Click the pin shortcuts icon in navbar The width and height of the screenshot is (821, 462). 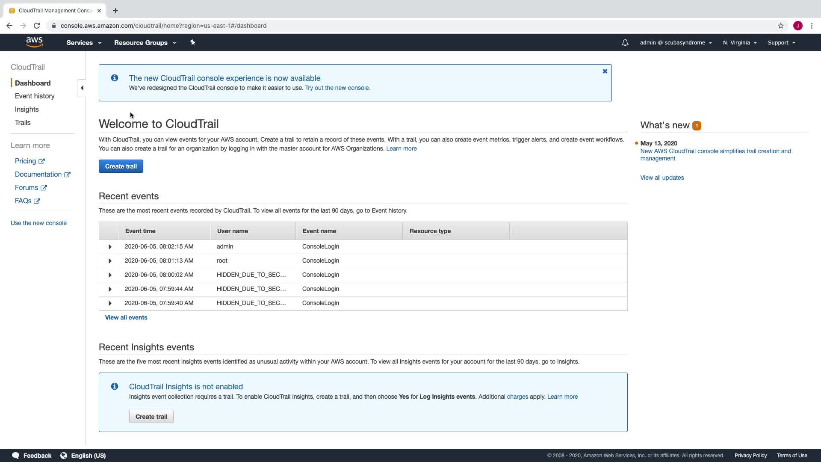(192, 42)
